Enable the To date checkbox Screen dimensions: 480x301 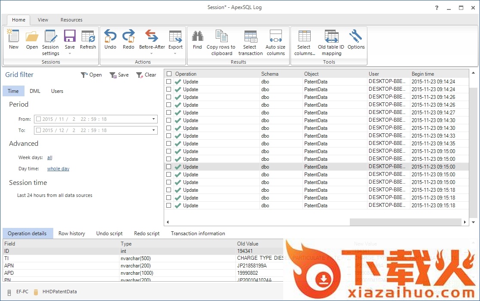(39, 130)
